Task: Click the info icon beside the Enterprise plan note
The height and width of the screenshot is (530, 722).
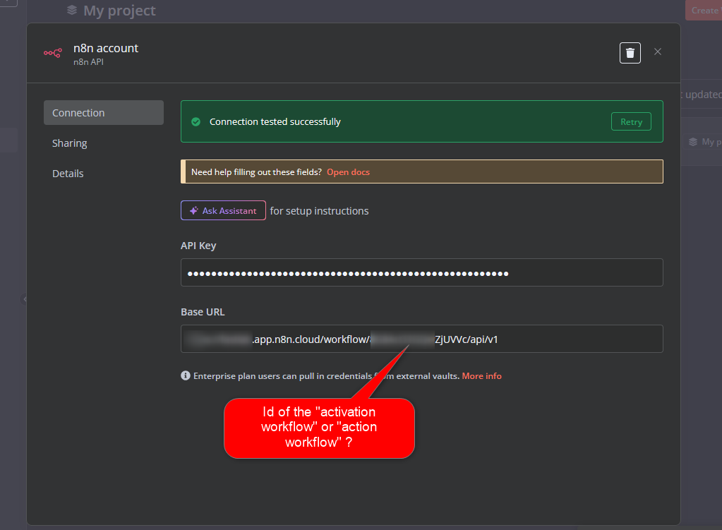Action: 185,375
